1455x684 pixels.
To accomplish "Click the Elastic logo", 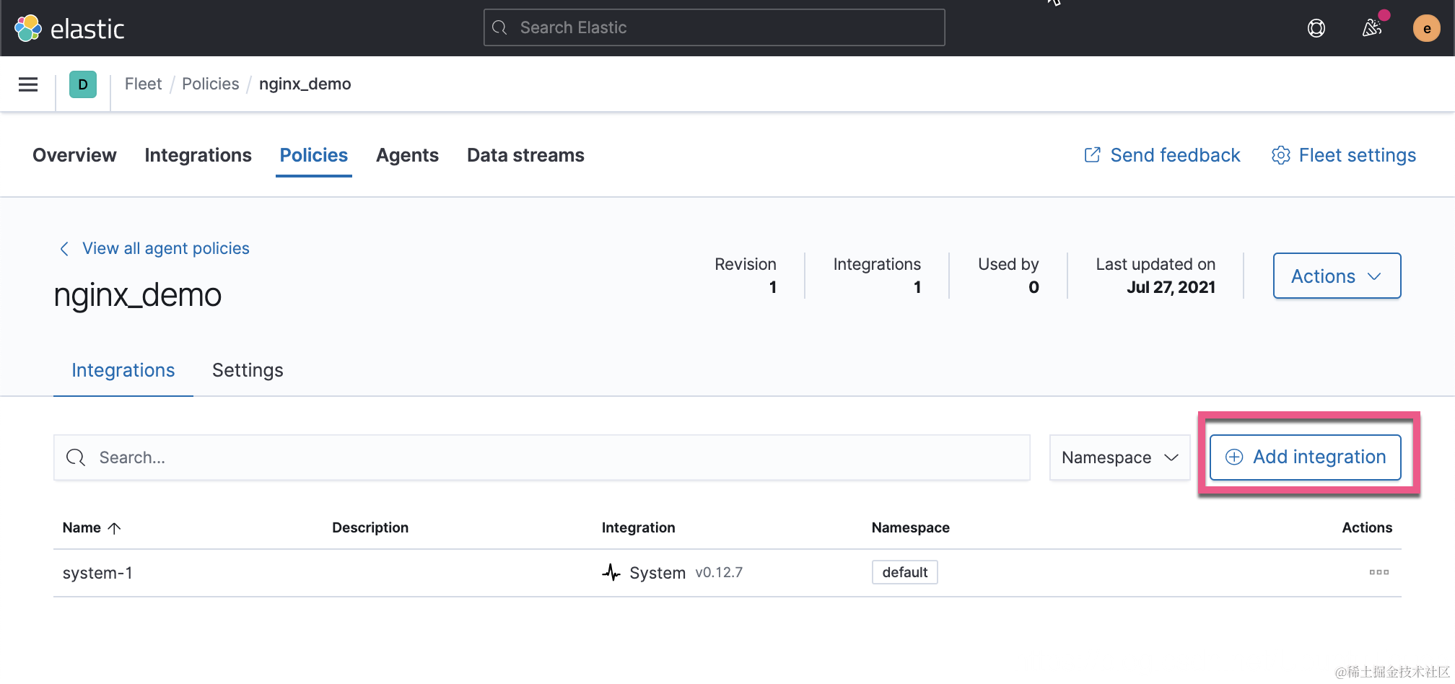I will [x=69, y=28].
